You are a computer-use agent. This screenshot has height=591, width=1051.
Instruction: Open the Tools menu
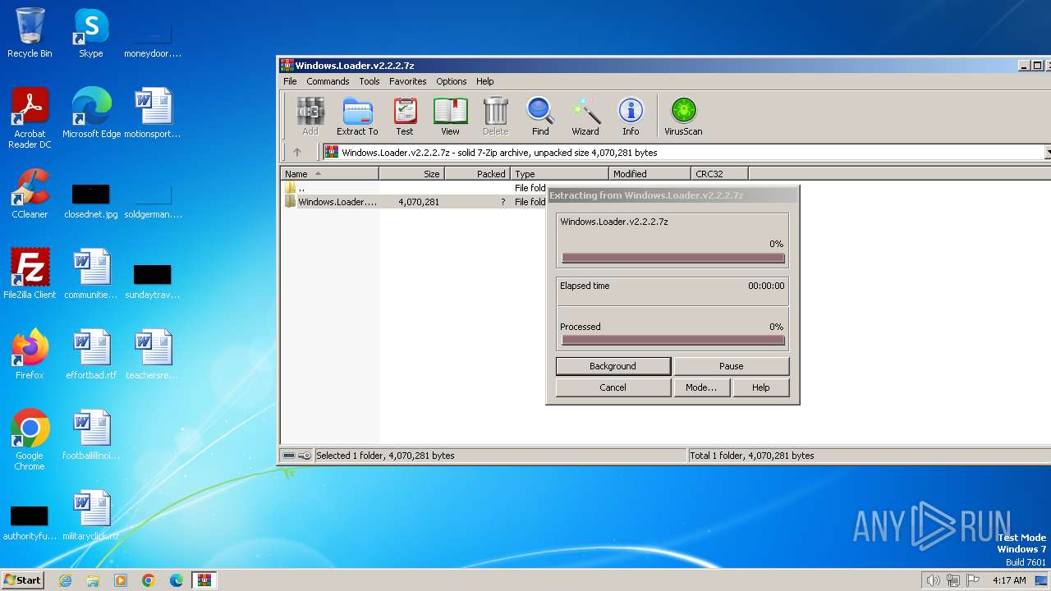tap(369, 81)
